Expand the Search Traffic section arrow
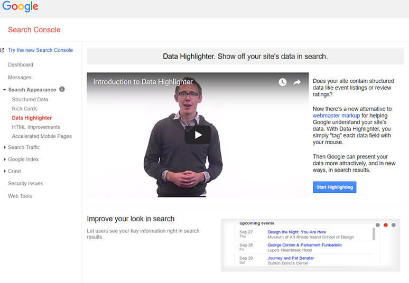Viewport: 409px width, 283px height. coord(5,147)
